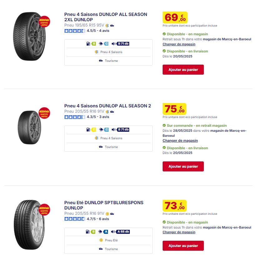
Task: Change store link under first tire
Action: coord(179,44)
